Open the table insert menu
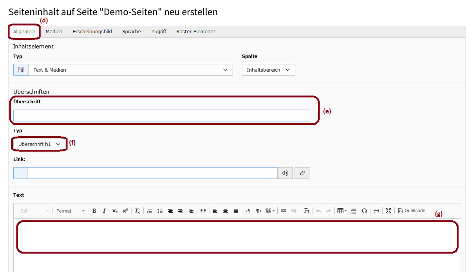Viewport: 470px width, 272px height. 342,211
